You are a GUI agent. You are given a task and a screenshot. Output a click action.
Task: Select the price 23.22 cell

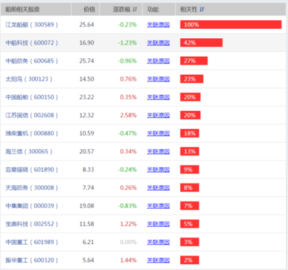(x=86, y=97)
